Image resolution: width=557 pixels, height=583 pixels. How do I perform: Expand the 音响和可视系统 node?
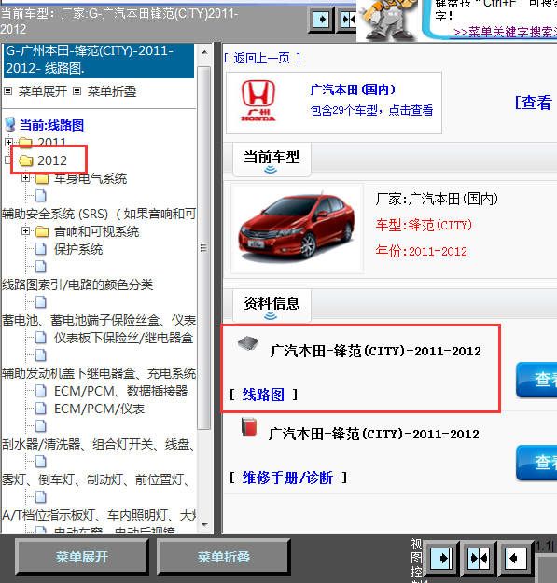(25, 231)
